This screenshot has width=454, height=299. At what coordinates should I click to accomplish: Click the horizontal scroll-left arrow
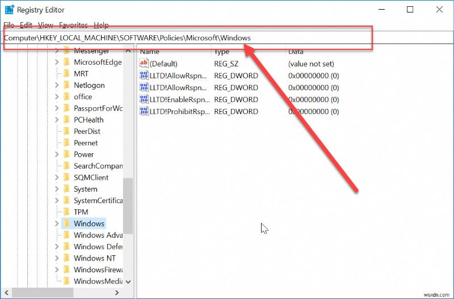point(7,293)
